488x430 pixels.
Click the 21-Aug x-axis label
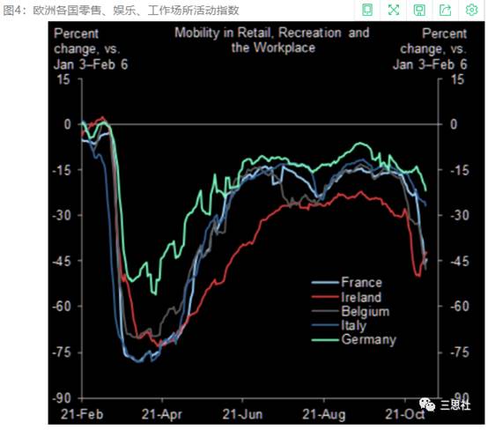(323, 414)
